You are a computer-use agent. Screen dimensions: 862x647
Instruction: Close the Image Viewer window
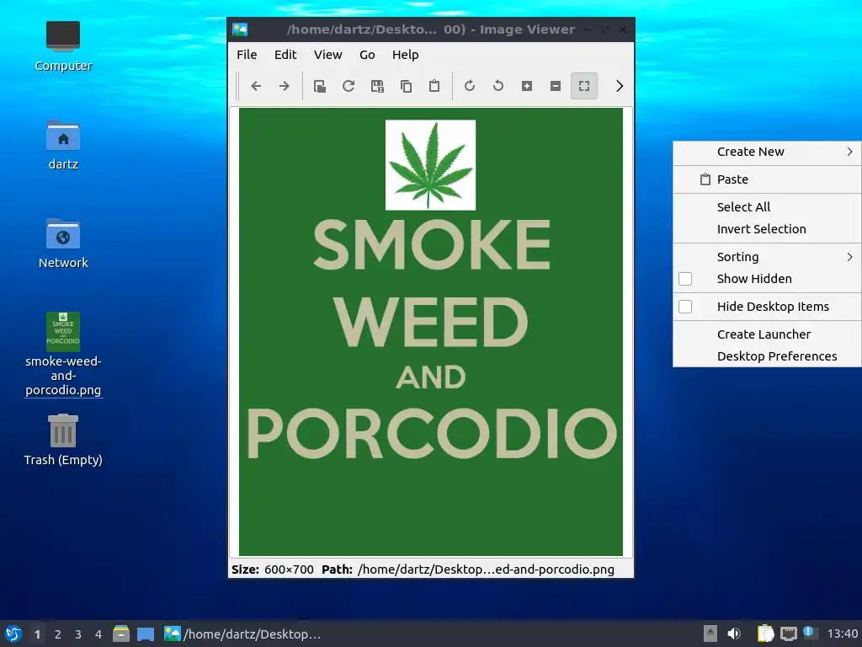[x=623, y=29]
